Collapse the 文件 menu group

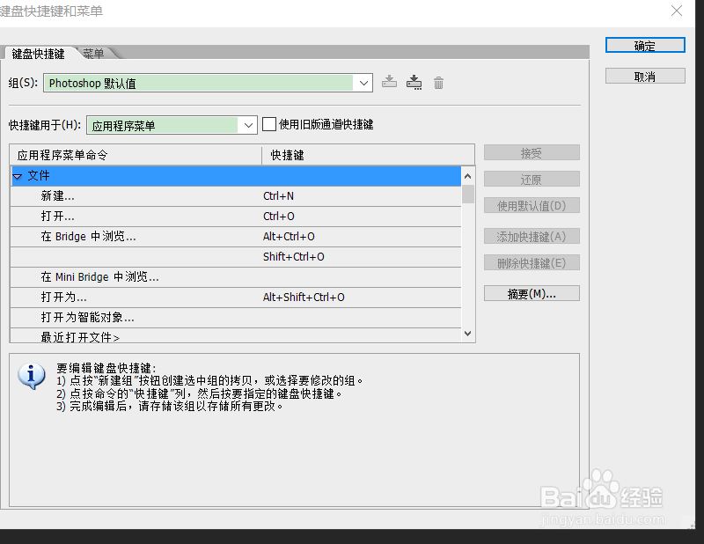coord(18,176)
